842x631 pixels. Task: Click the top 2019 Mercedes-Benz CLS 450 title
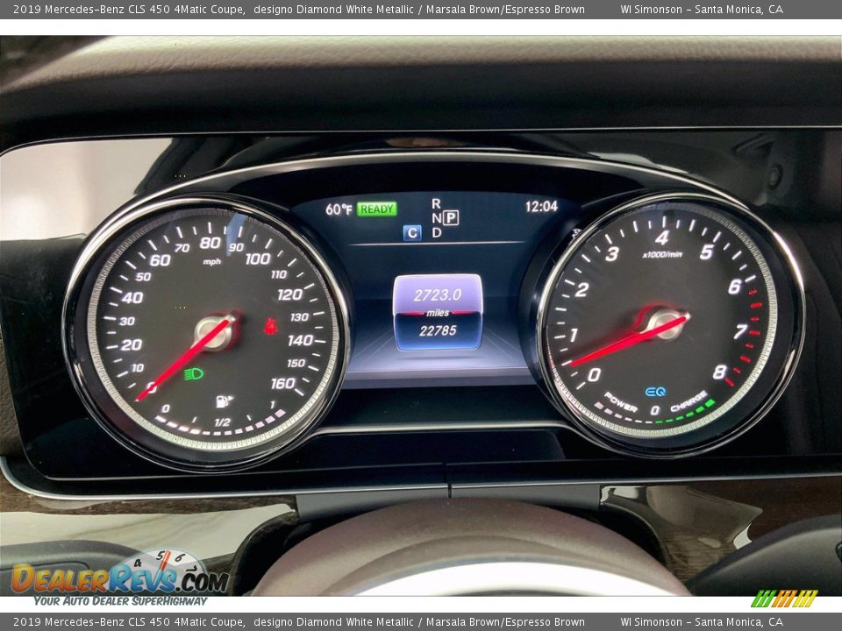point(129,9)
